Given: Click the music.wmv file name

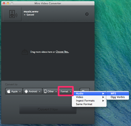Looking at the screenshot, I should tap(31, 11).
